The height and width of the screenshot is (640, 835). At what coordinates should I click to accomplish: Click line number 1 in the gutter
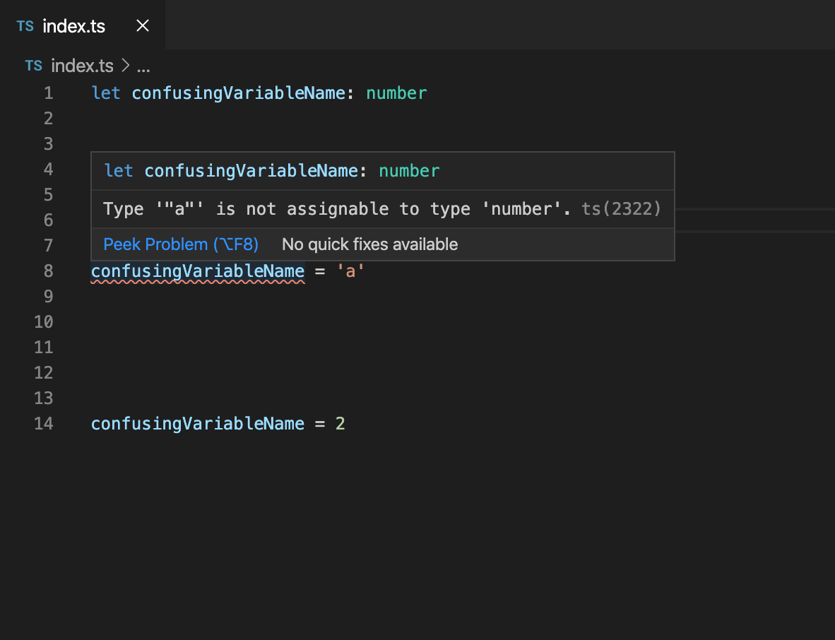point(48,93)
